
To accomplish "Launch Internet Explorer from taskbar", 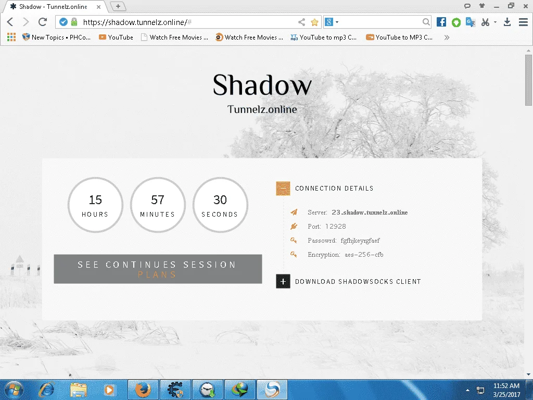I will pyautogui.click(x=46, y=390).
